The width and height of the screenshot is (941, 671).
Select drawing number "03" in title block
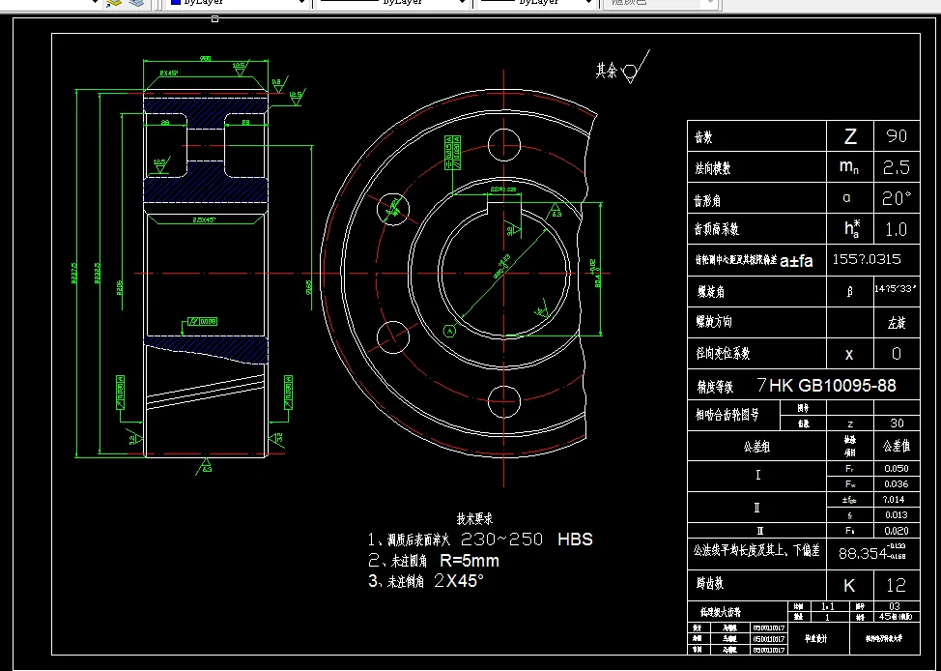click(896, 607)
